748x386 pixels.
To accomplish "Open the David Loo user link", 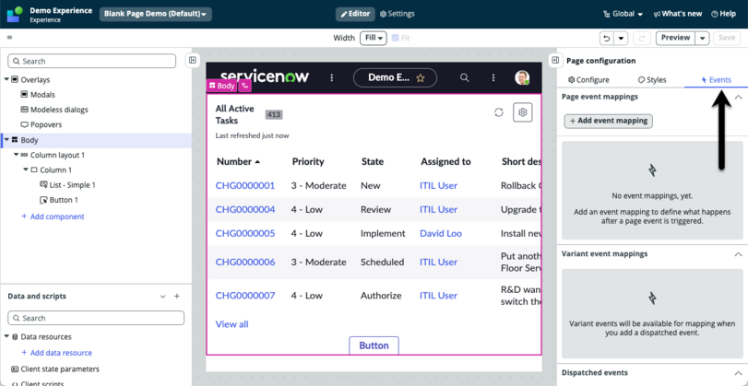I will 441,233.
